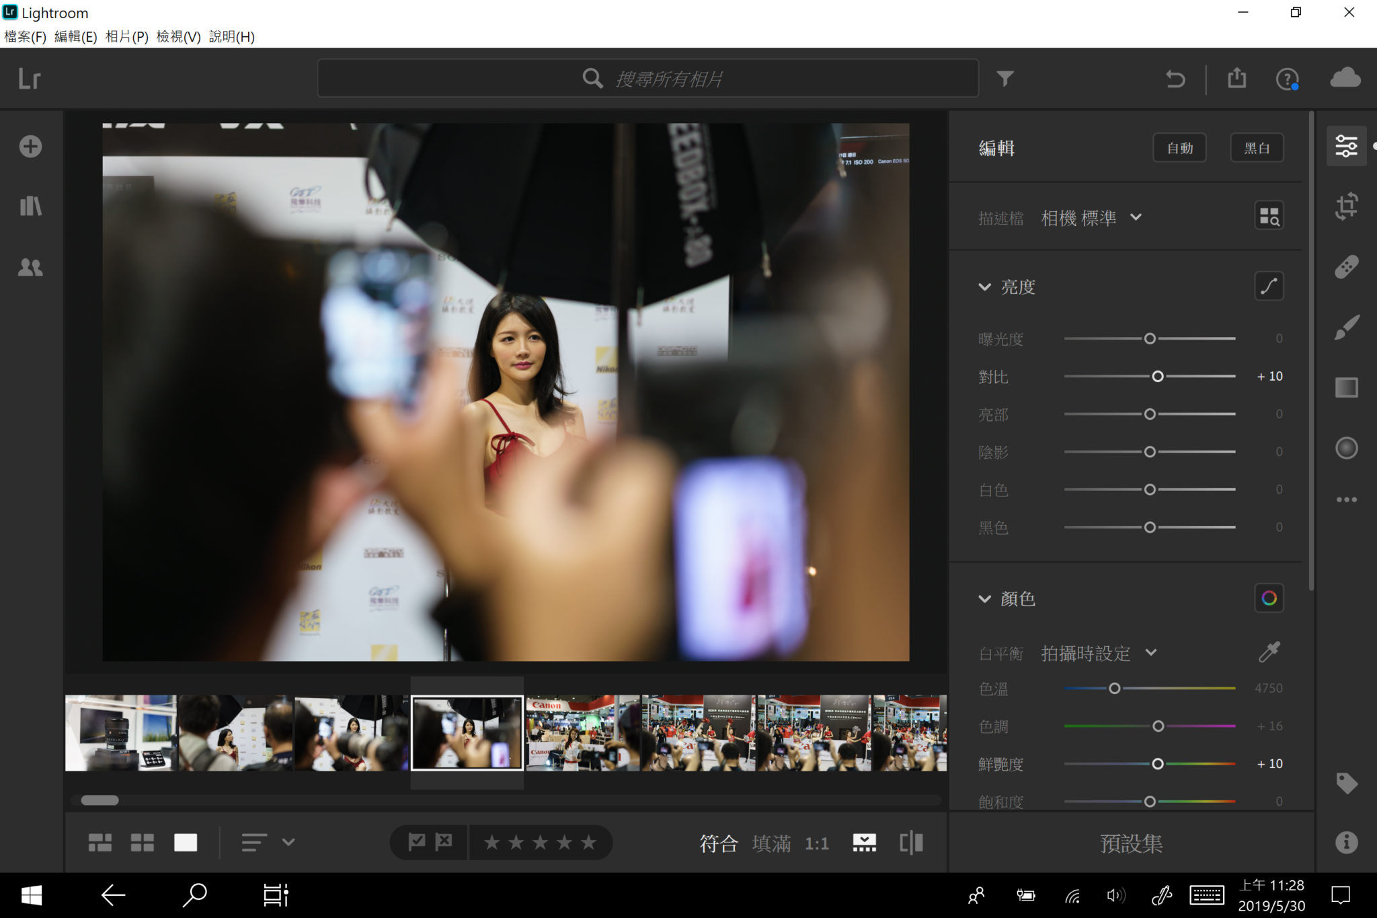The image size is (1377, 918).
Task: Open the sort order dropdown arrow
Action: 288,842
